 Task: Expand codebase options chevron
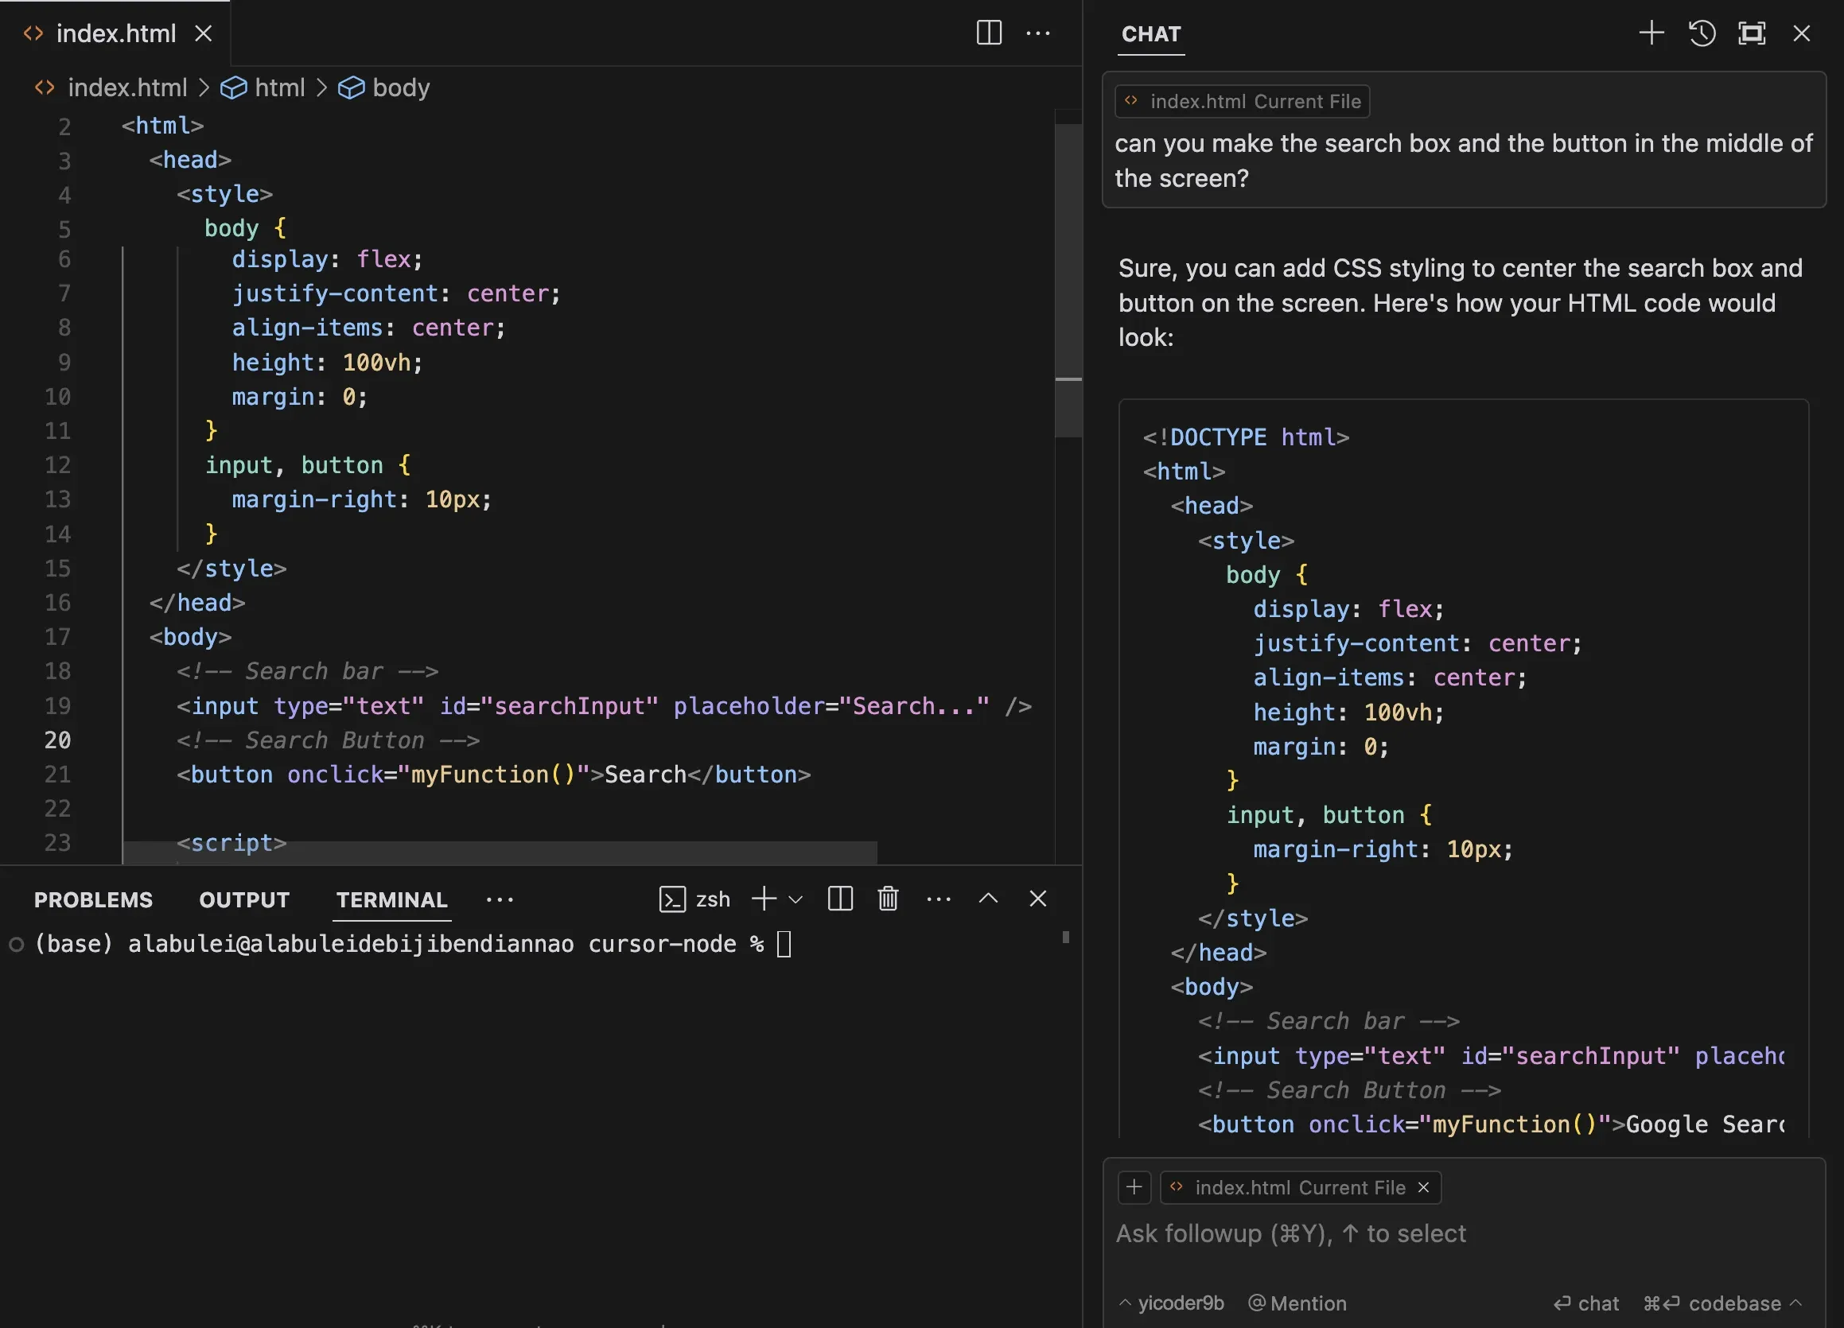[1797, 1303]
